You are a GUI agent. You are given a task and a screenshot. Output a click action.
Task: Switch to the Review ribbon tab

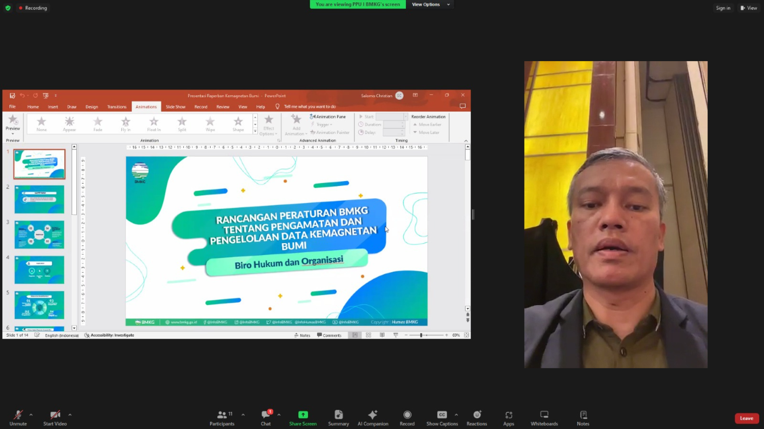point(223,107)
